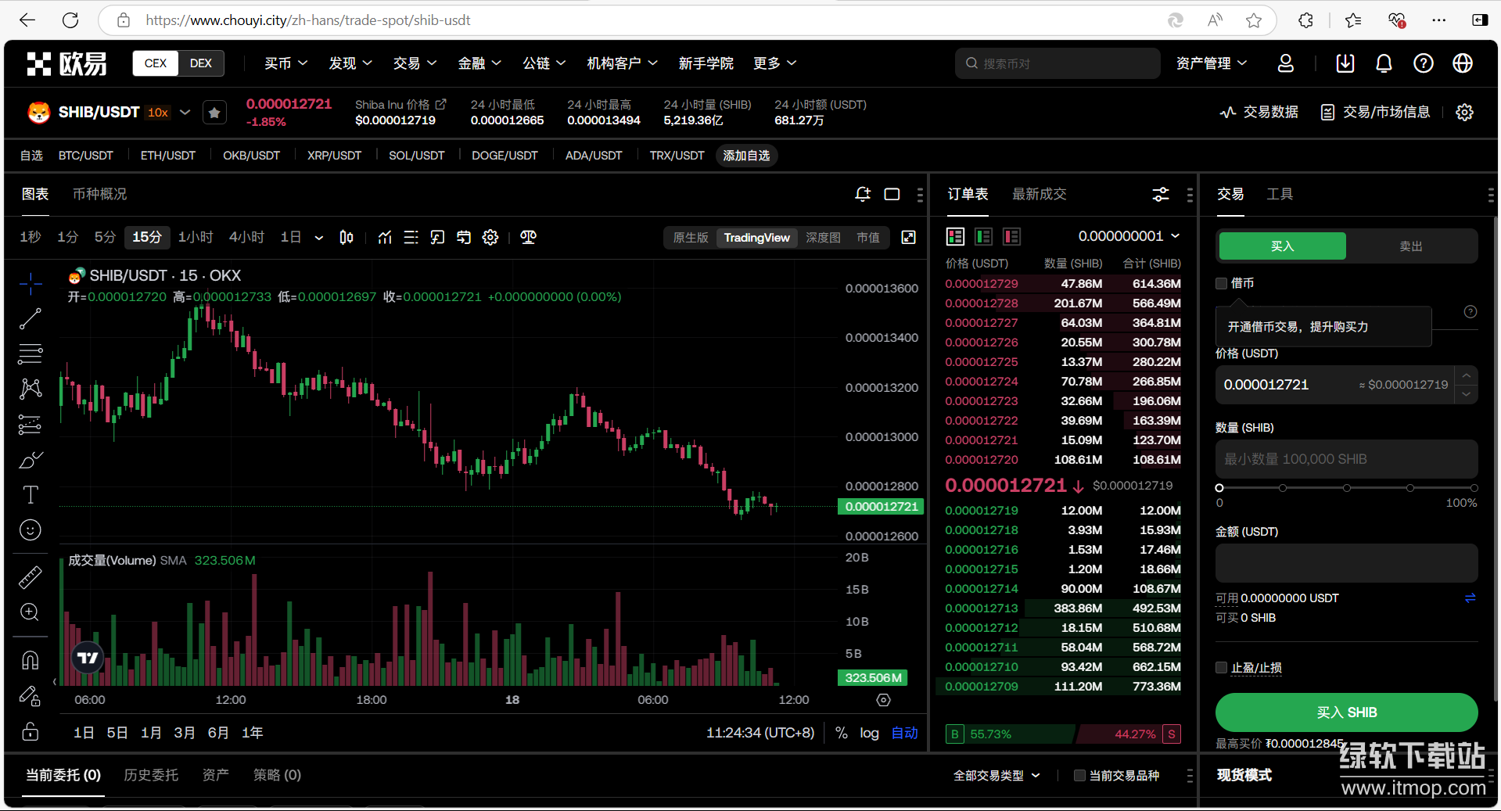1501x811 pixels.
Task: Select the ruler measure tool in chart sidebar
Action: pos(30,577)
